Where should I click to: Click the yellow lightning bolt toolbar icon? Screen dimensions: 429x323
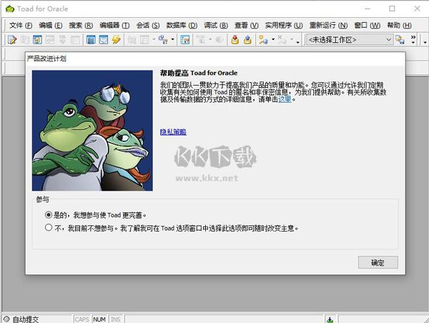tap(116, 40)
